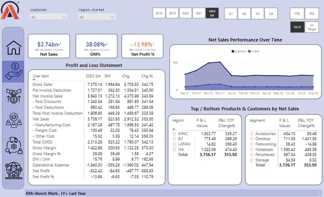Open the Sales handshake sidebar icon
Image resolution: width=324 pixels, height=197 pixels.
tap(13, 96)
